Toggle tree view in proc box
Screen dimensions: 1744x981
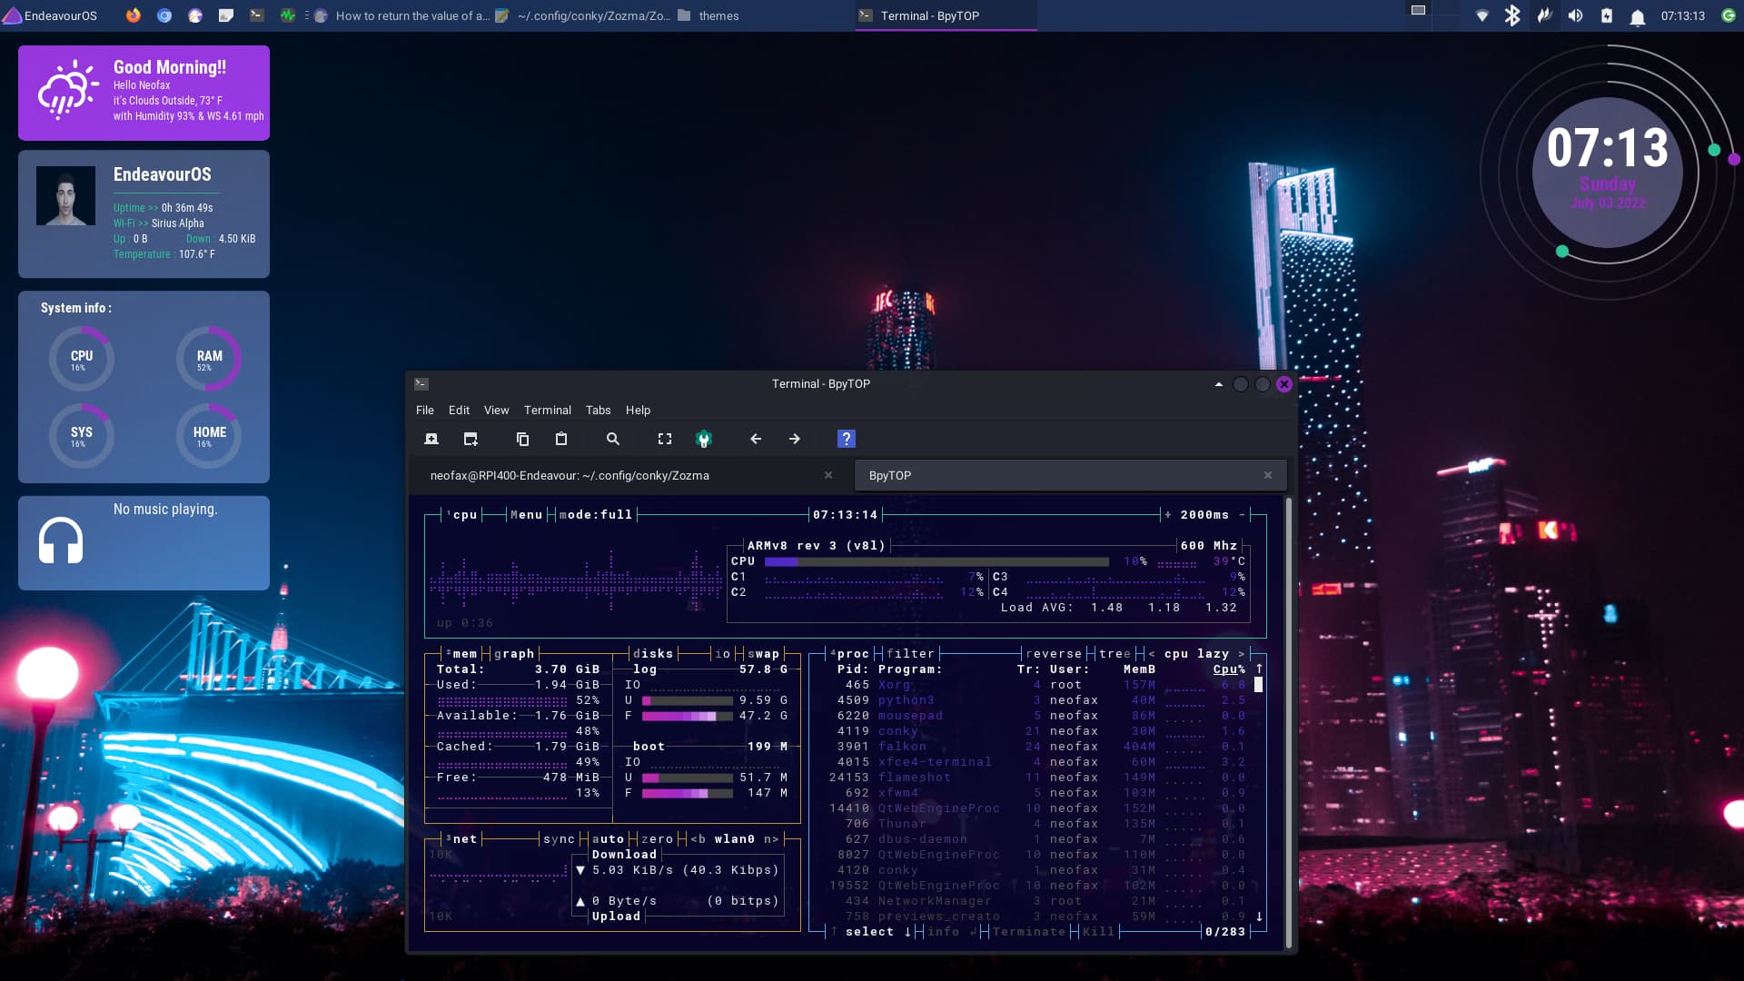click(x=1115, y=654)
